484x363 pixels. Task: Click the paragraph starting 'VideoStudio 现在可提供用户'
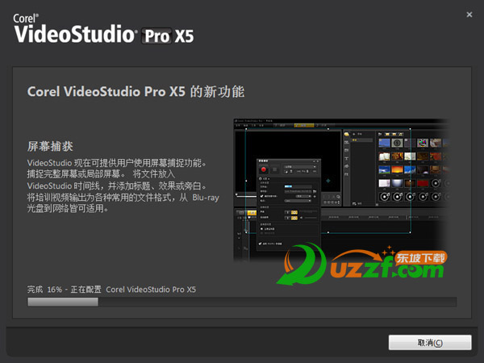pyautogui.click(x=123, y=186)
